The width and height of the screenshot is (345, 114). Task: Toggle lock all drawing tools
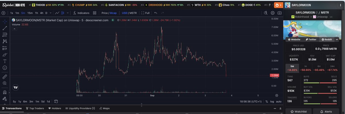[5, 99]
